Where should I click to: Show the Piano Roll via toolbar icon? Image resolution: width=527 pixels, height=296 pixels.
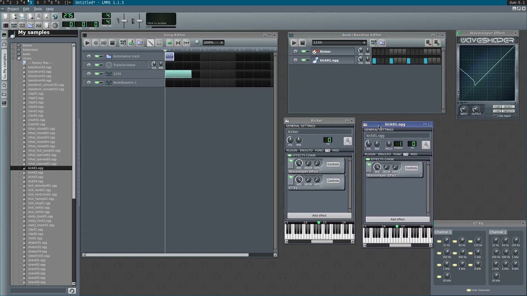(22, 25)
